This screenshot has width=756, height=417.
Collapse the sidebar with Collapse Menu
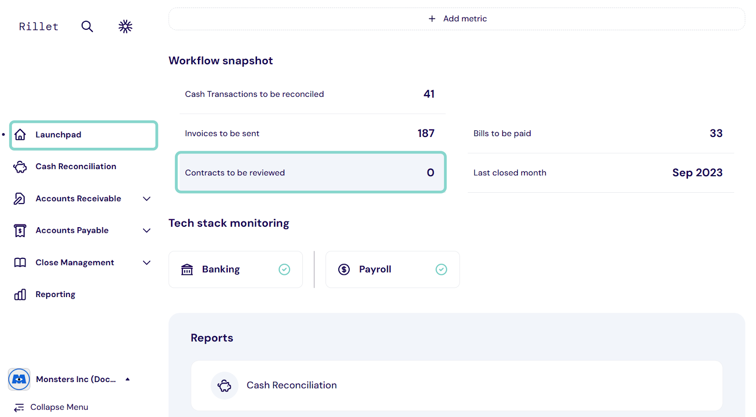pos(52,407)
